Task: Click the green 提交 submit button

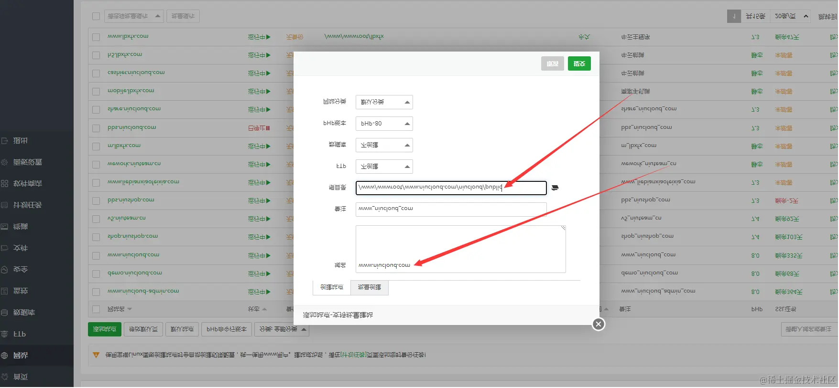Action: [579, 63]
